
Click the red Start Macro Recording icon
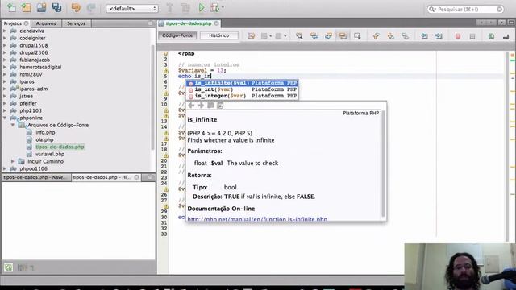(x=458, y=36)
